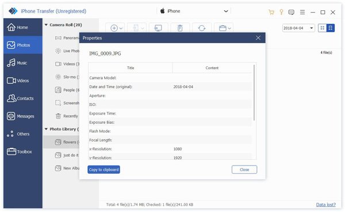Select the Camera Model row
Screen dimensions: 345x212
[x=170, y=78]
